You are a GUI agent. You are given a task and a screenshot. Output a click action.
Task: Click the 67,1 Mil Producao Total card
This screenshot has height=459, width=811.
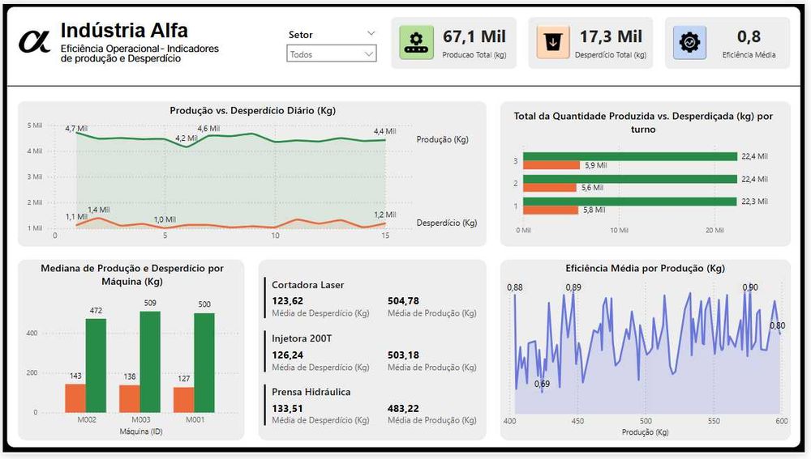(x=453, y=43)
